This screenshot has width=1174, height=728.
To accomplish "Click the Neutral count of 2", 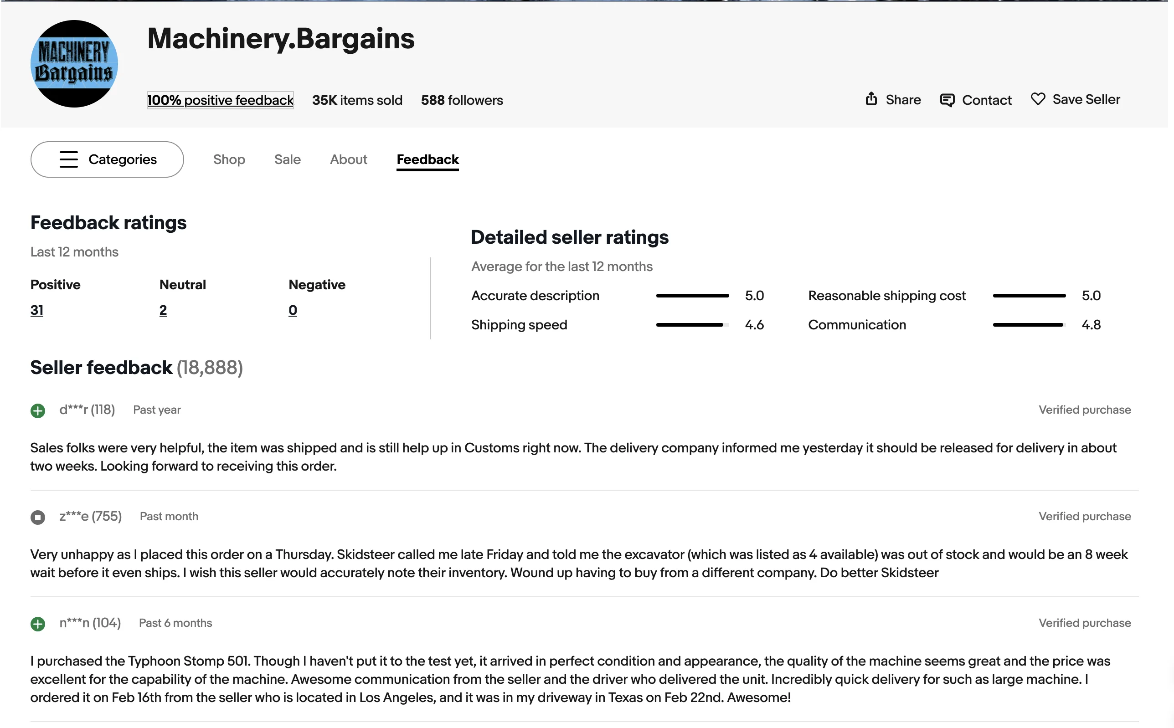I will (163, 310).
